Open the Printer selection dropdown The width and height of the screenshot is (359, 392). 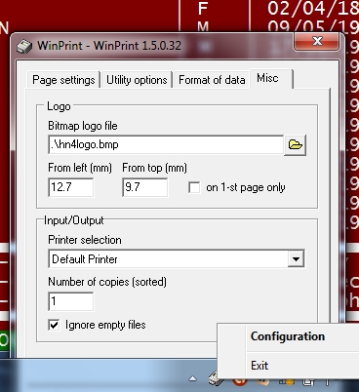(x=296, y=259)
